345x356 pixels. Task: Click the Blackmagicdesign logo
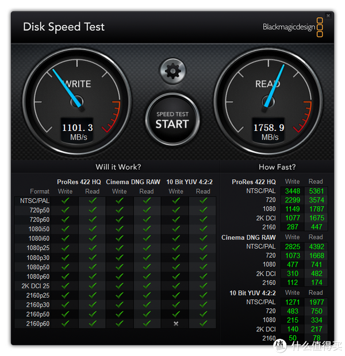(x=293, y=27)
